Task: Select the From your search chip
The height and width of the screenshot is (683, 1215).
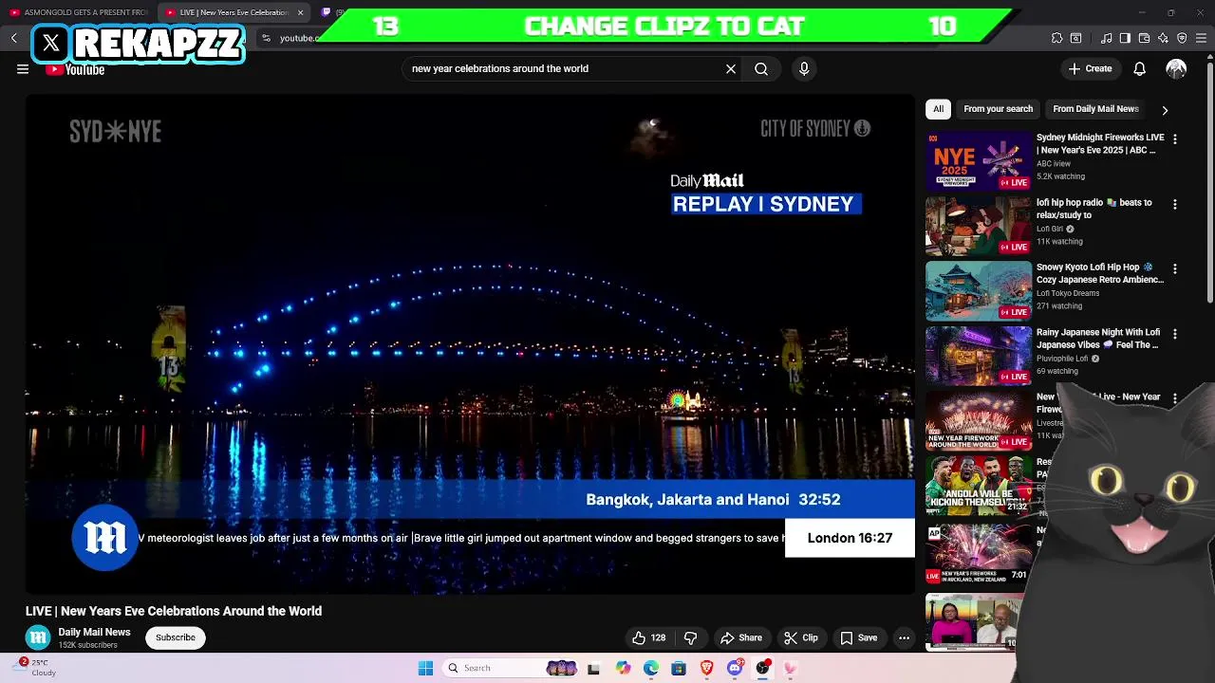Action: 998,108
